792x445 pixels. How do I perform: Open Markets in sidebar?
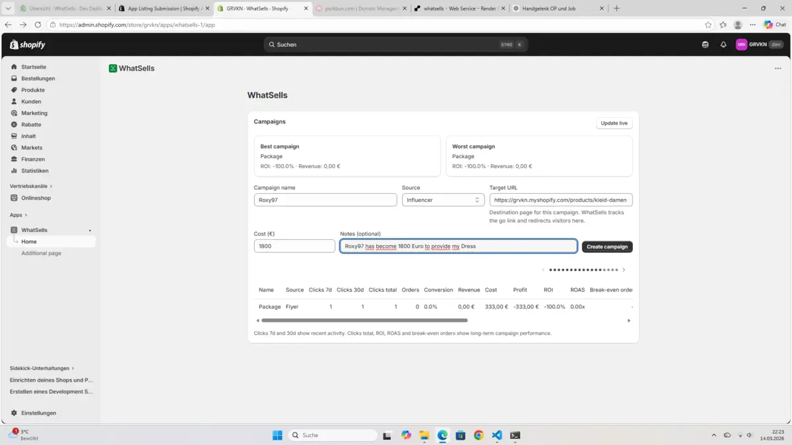tap(32, 148)
